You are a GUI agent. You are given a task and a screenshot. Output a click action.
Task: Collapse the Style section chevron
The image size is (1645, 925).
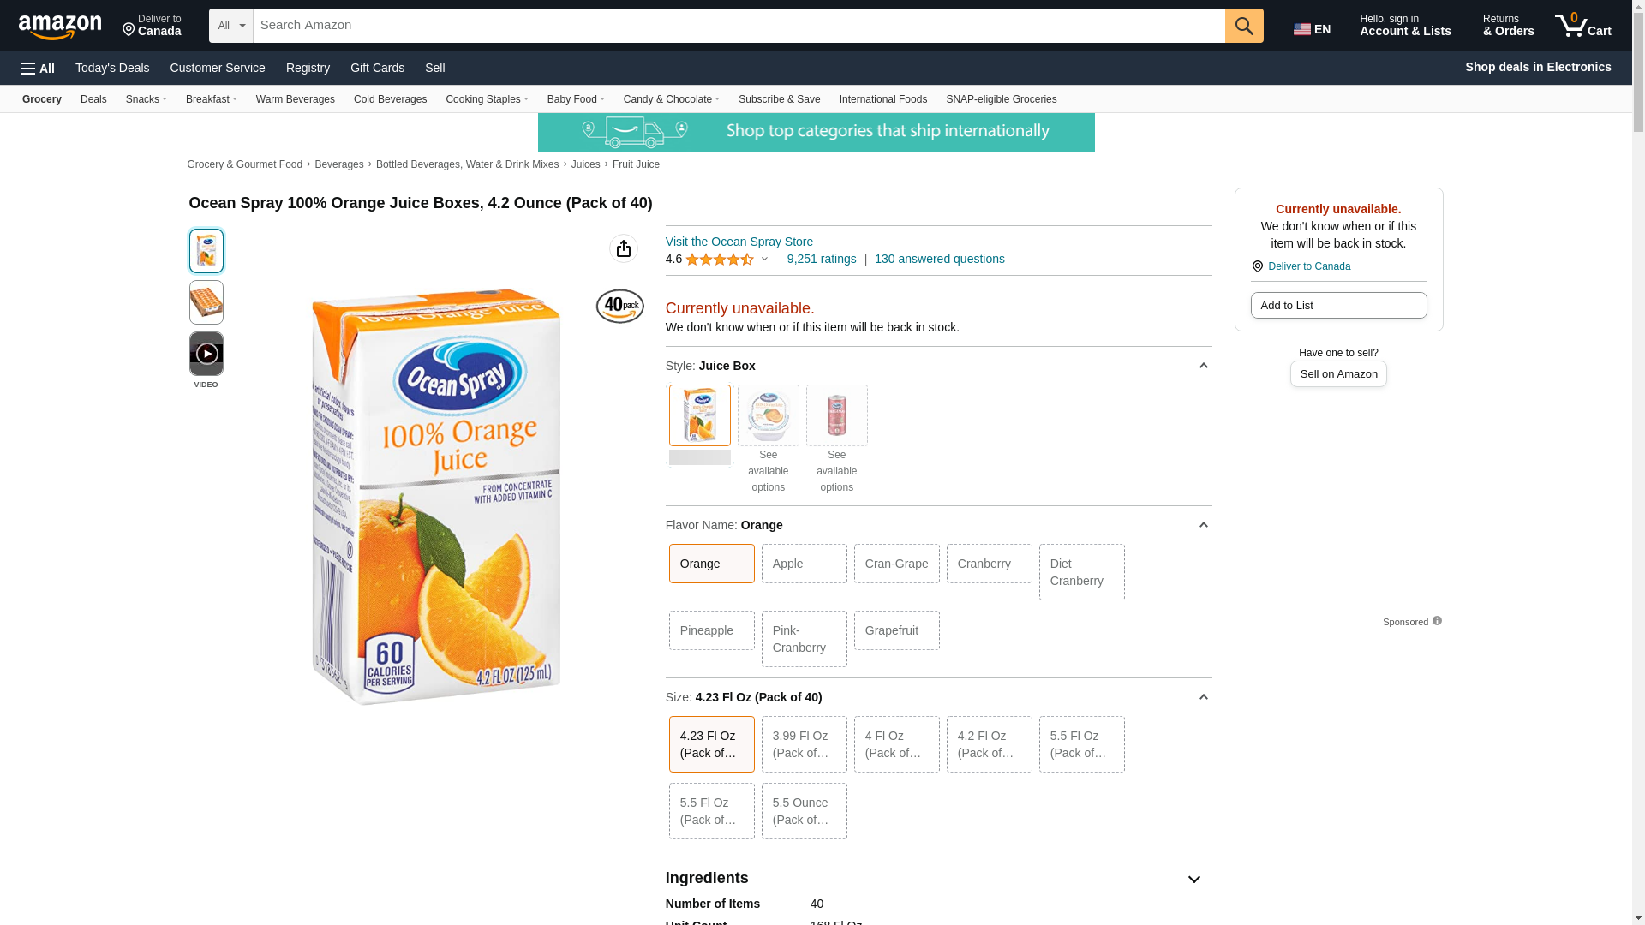point(1203,366)
